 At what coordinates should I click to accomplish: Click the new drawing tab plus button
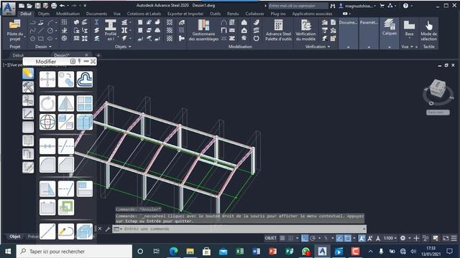pyautogui.click(x=98, y=55)
